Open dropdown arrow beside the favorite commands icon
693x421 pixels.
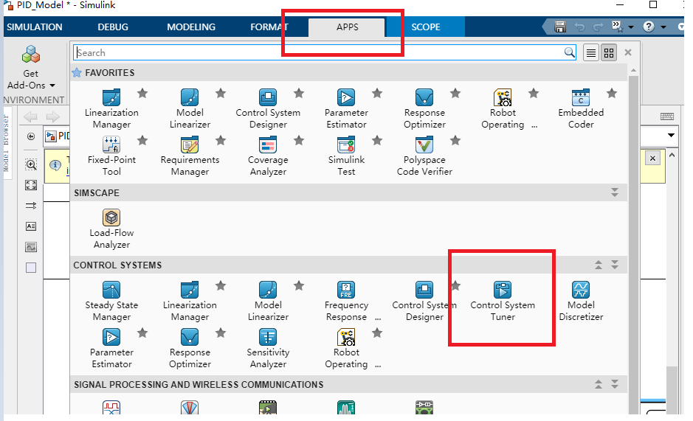coord(631,27)
